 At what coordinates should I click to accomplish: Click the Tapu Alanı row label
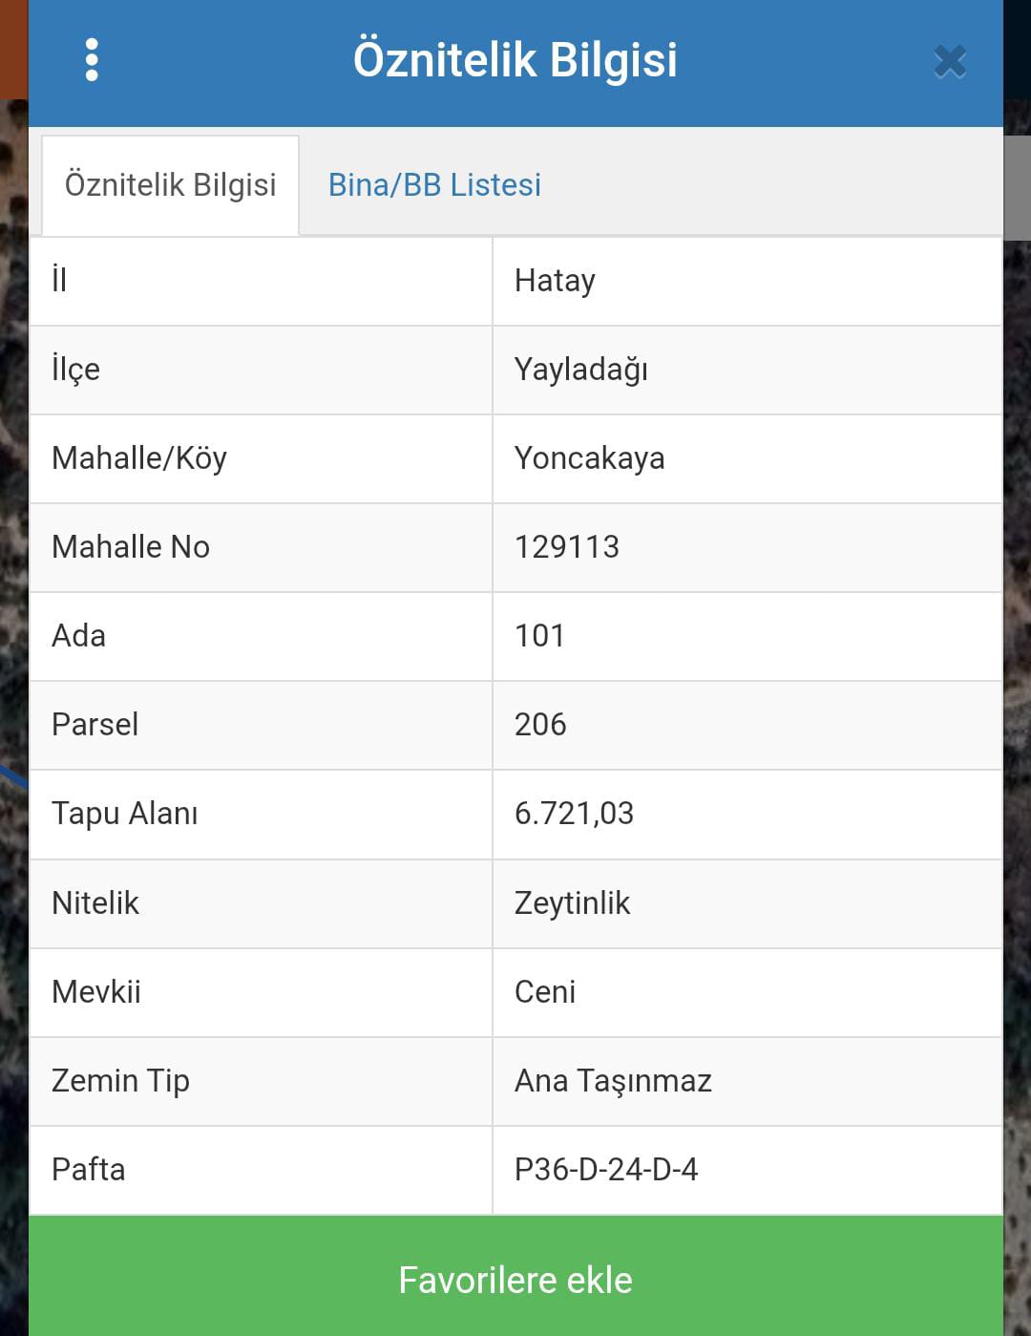[125, 814]
